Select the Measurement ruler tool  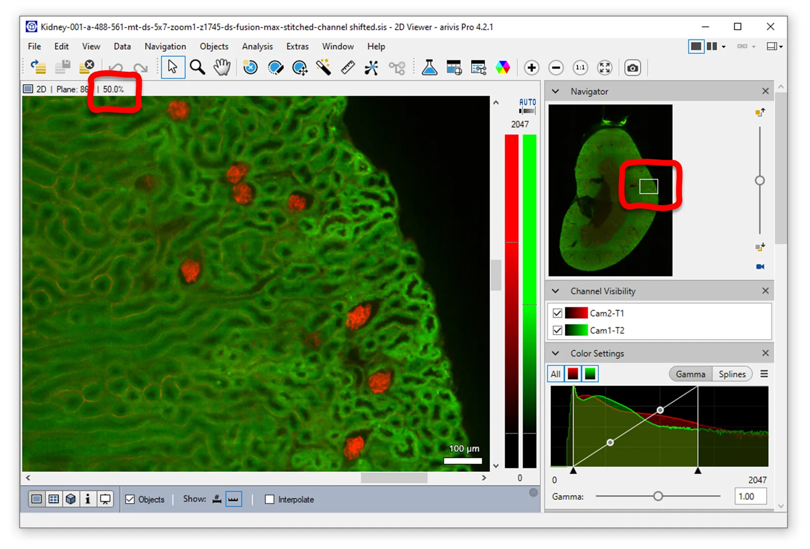[x=347, y=67]
